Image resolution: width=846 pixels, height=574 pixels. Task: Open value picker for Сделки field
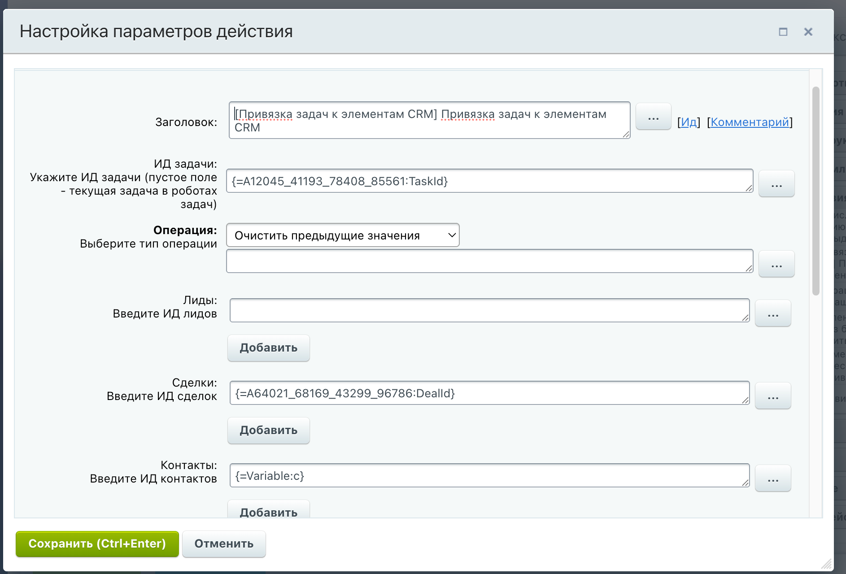[772, 396]
